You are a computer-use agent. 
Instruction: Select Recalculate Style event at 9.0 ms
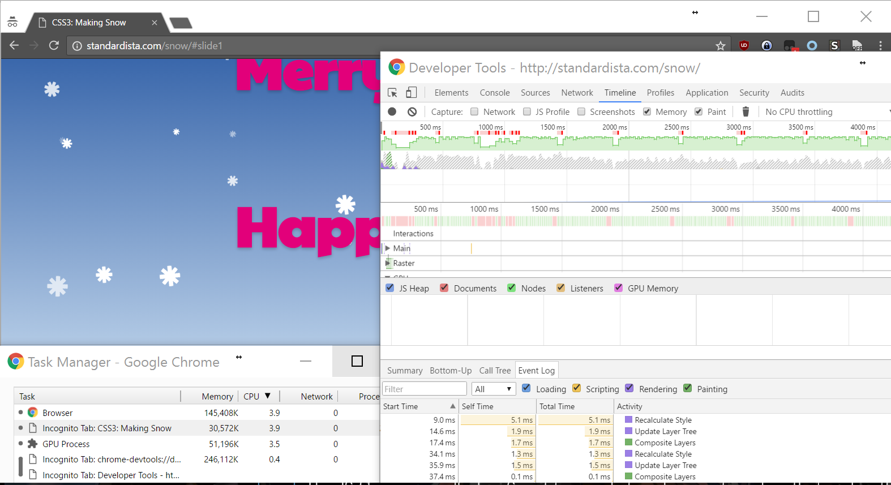click(635, 420)
